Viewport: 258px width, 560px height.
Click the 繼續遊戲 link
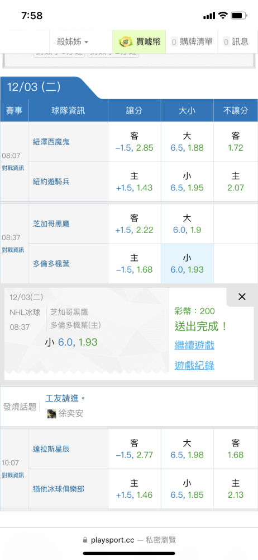194,346
